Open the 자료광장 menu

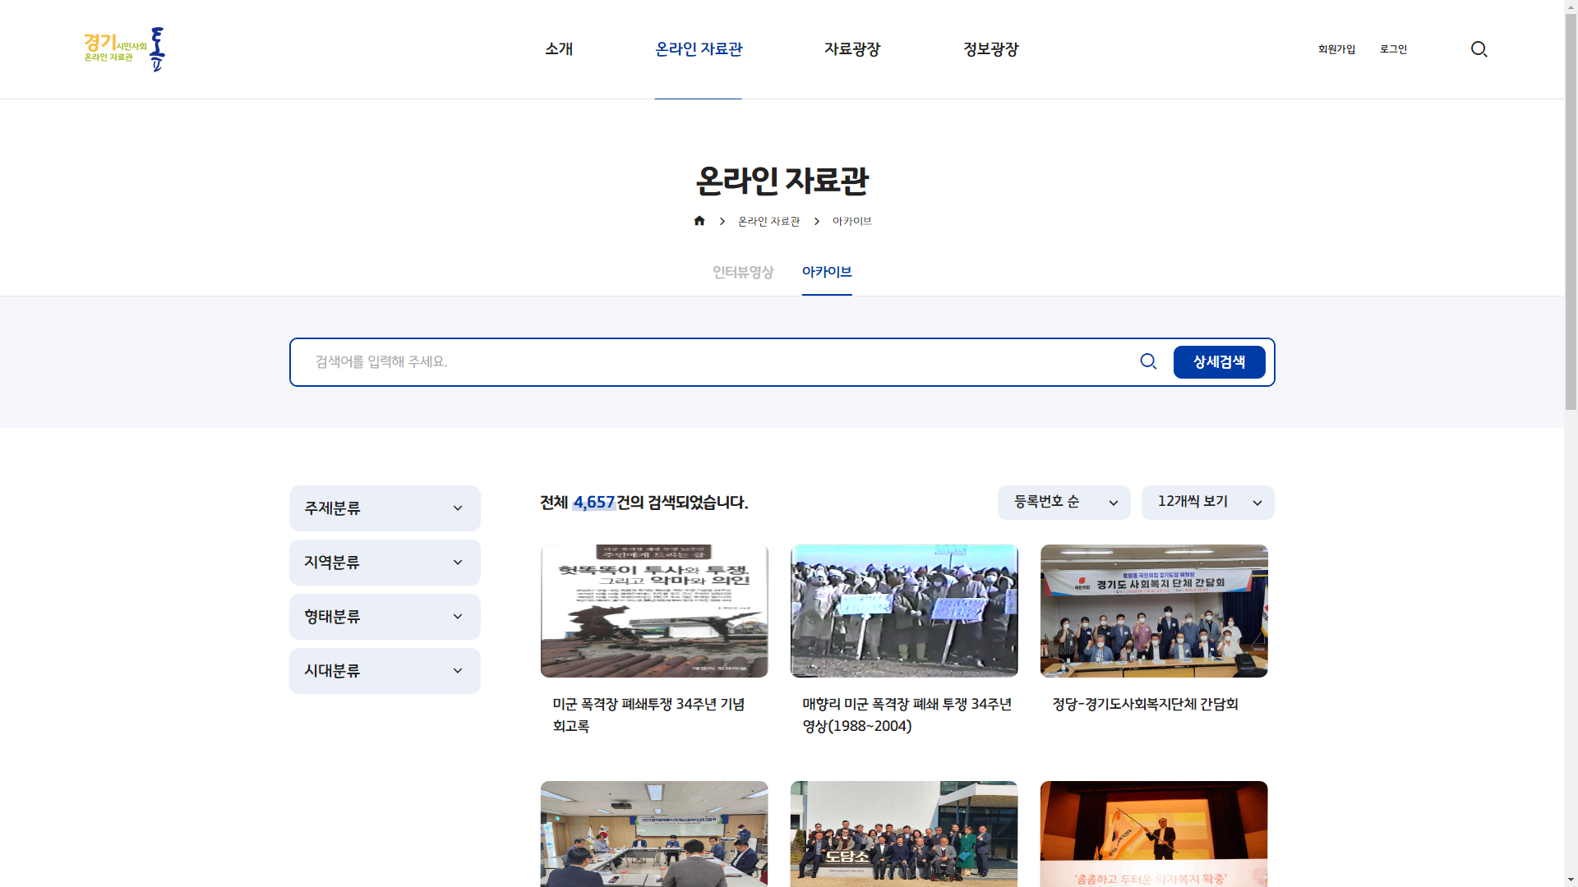[851, 49]
